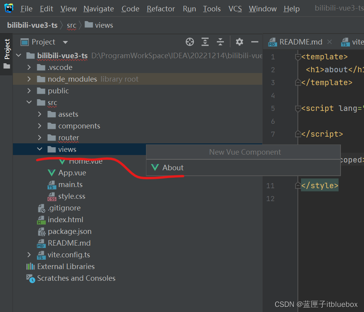Click the main.ts TypeScript file icon
Viewport: 364px width, 312px height.
[x=52, y=185]
